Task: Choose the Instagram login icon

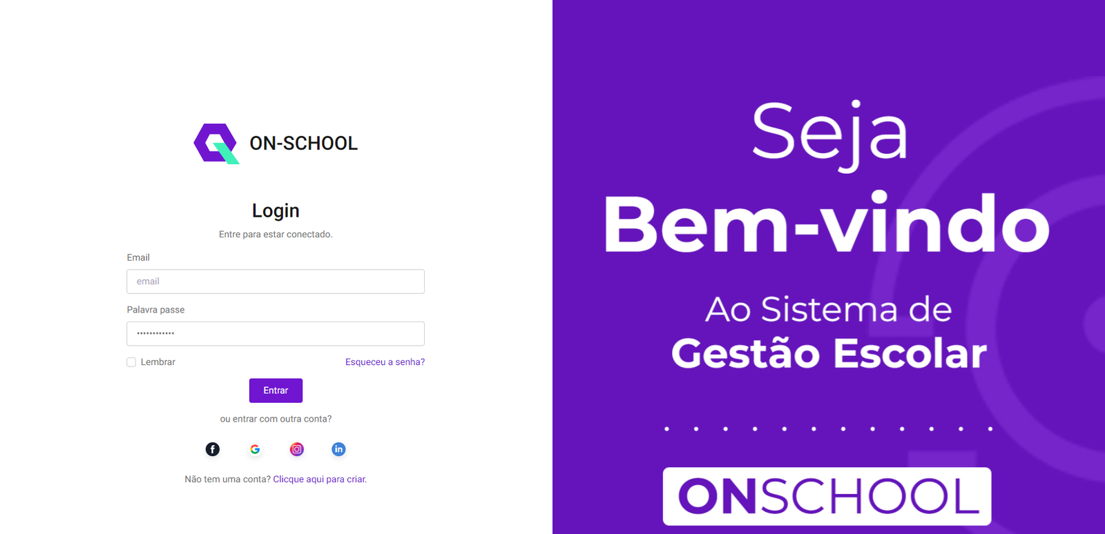Action: [297, 449]
